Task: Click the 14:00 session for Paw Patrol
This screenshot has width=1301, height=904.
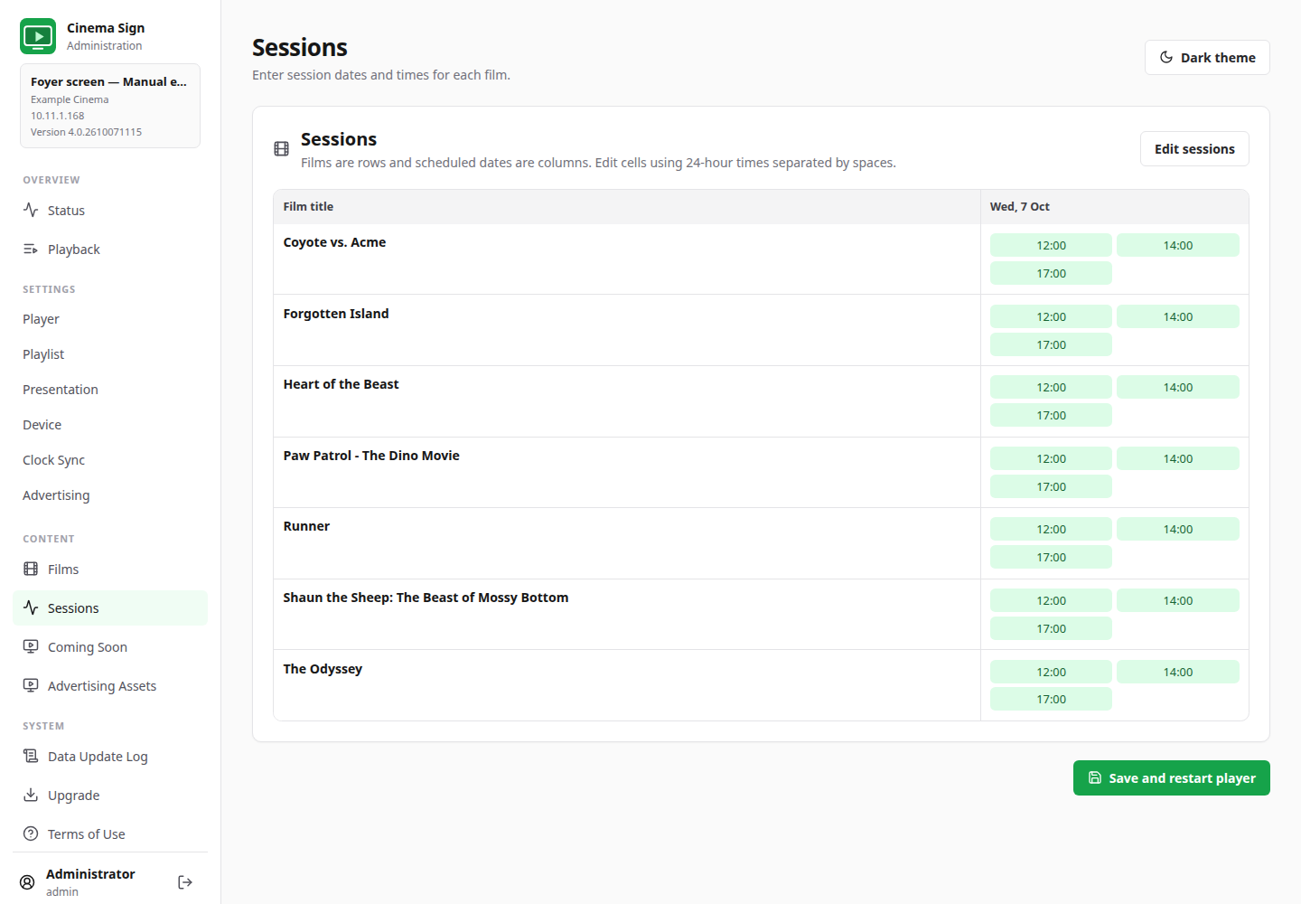Action: pos(1178,458)
